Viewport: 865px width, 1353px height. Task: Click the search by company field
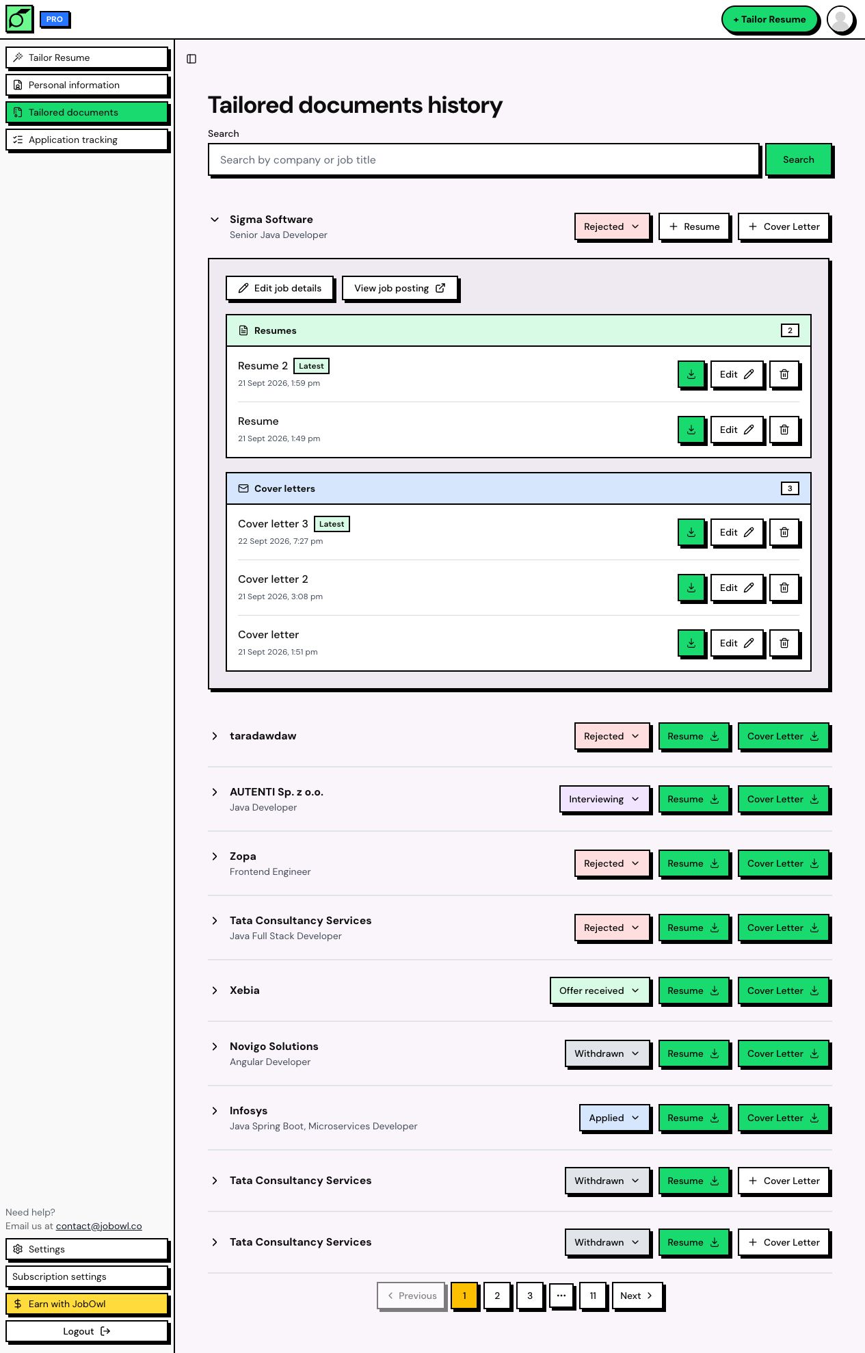coord(484,159)
